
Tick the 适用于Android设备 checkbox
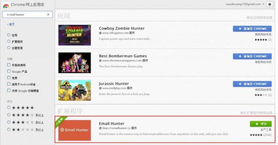[x=9, y=84]
